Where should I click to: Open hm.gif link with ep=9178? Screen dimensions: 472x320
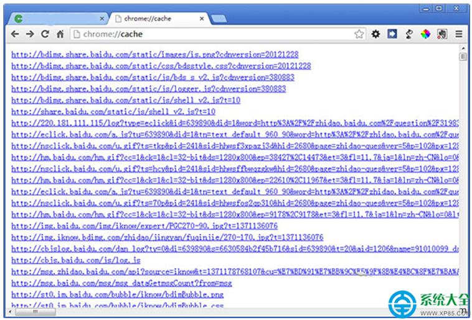235,214
